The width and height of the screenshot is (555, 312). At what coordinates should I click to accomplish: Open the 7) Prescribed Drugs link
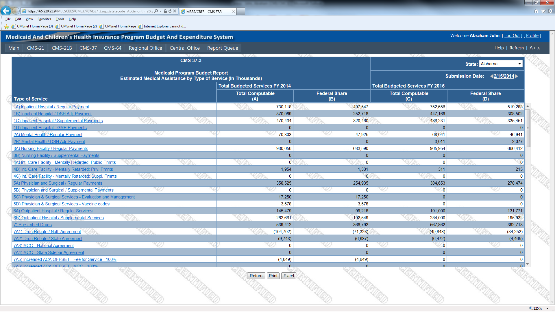pos(33,225)
